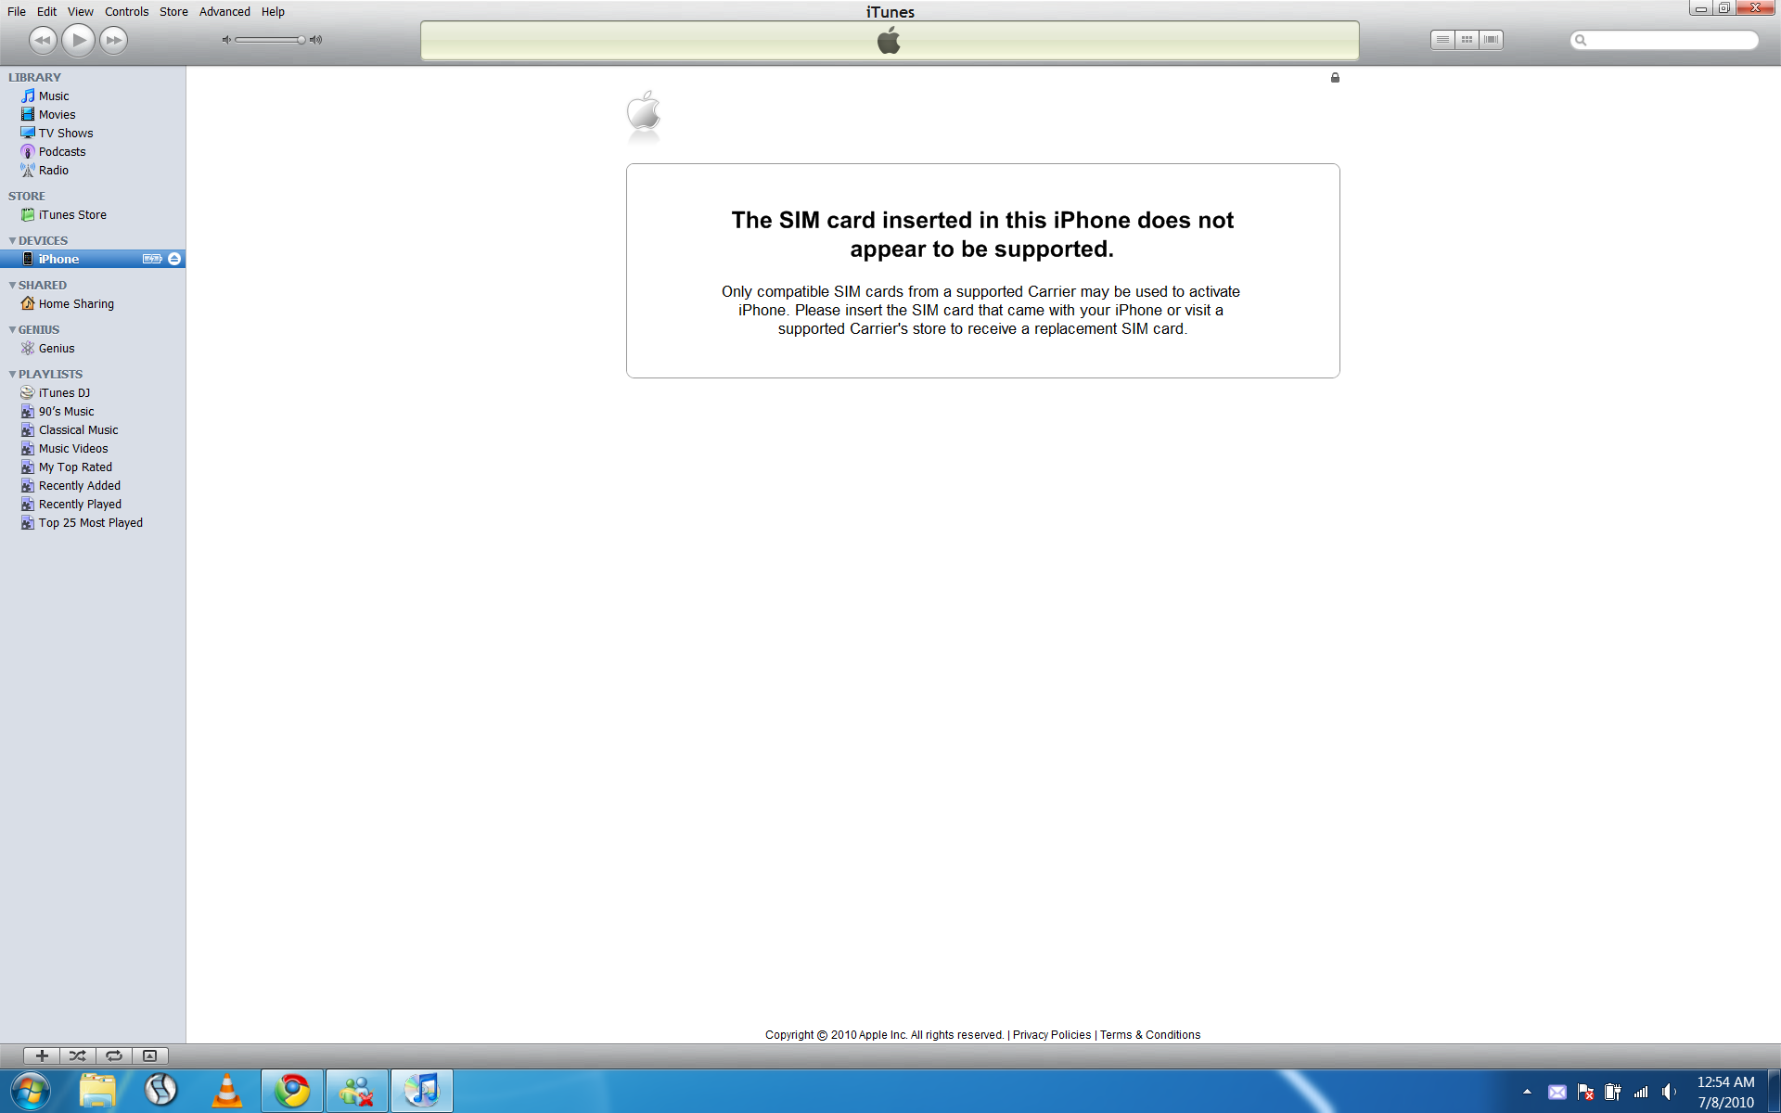The image size is (1781, 1113).
Task: Open the Help menu
Action: [273, 11]
